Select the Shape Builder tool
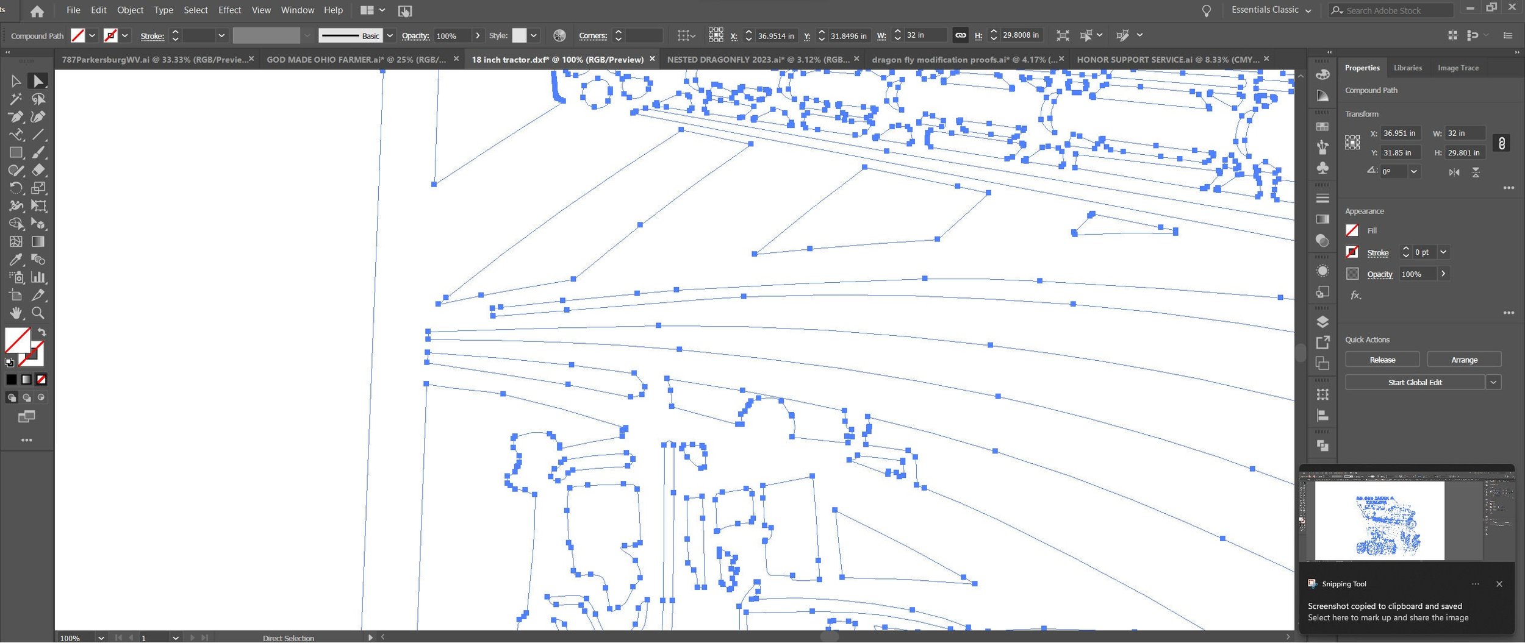Screen dimensions: 1525x643 point(16,224)
